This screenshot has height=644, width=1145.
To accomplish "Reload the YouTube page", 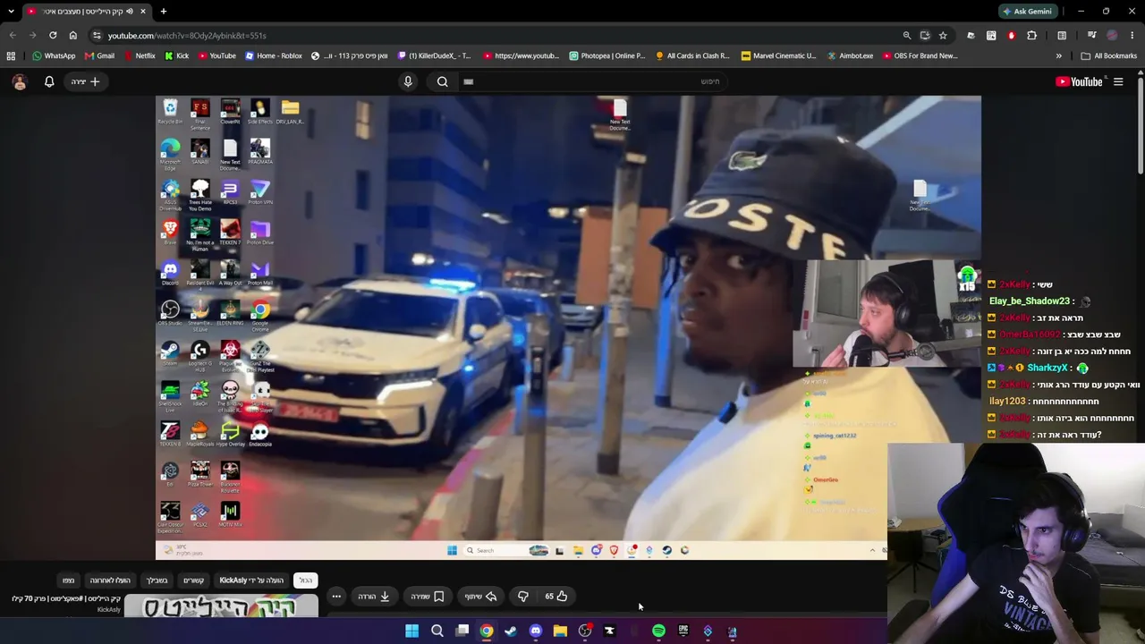I will tap(53, 35).
